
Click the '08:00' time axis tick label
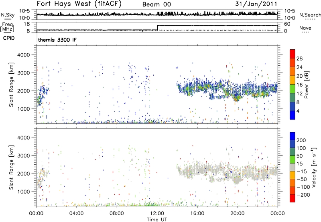(117, 214)
